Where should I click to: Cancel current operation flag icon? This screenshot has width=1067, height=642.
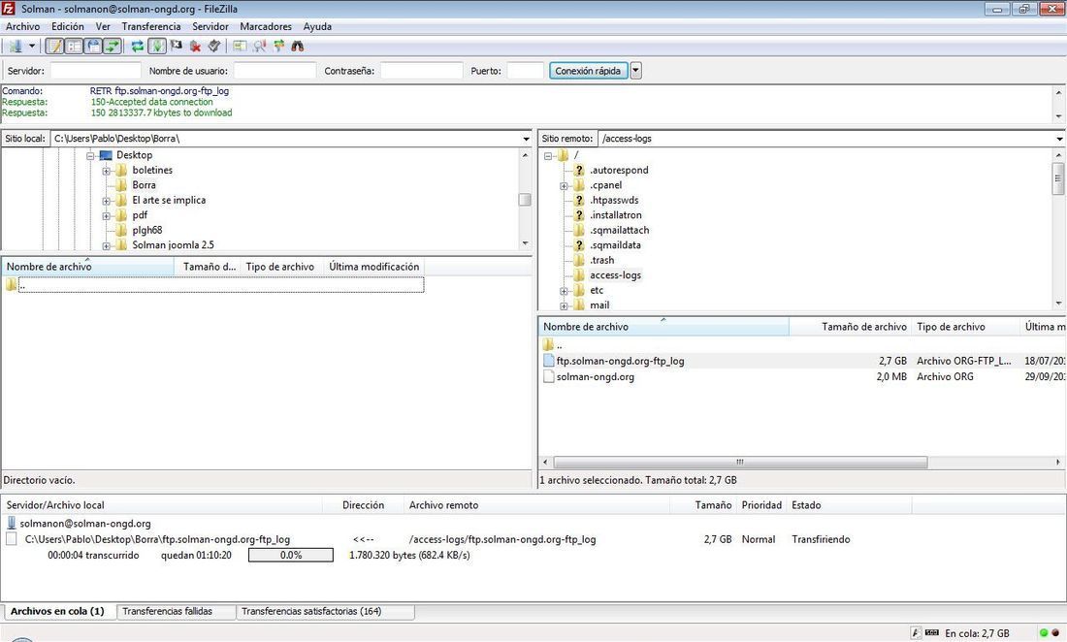(177, 47)
